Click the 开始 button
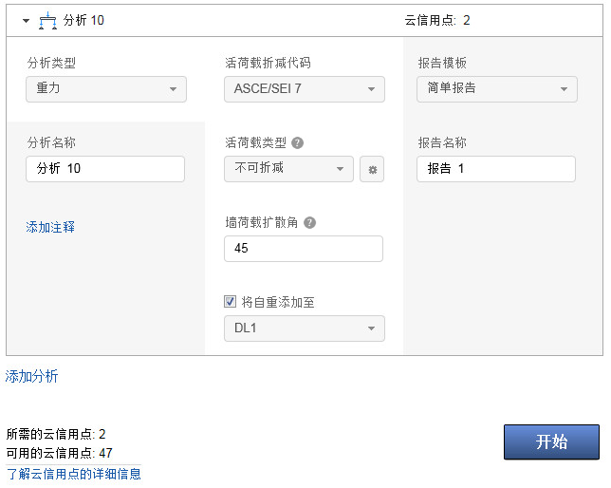This screenshot has height=488, width=611. (x=551, y=441)
